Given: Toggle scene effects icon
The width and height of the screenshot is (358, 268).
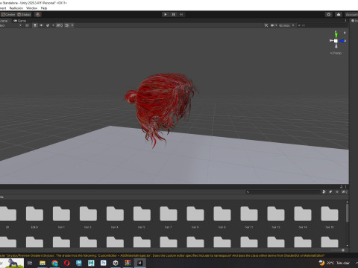Looking at the screenshot, I should click(x=48, y=25).
